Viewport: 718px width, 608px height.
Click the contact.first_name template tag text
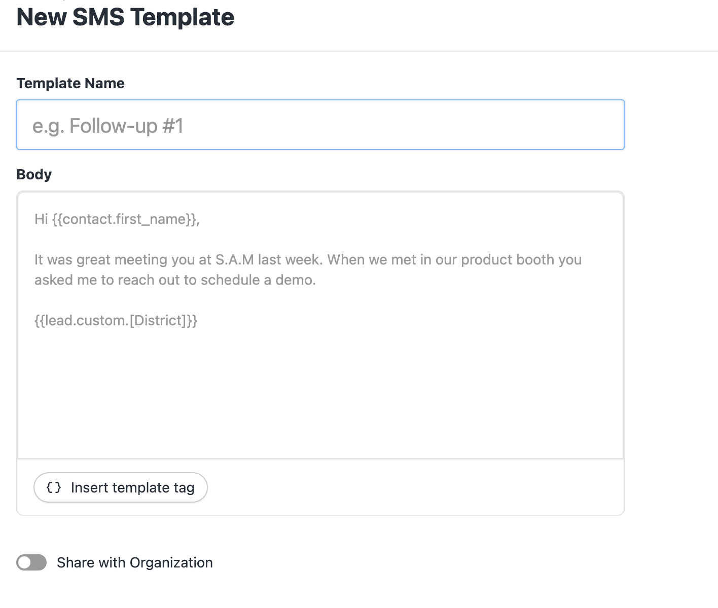[x=124, y=219]
